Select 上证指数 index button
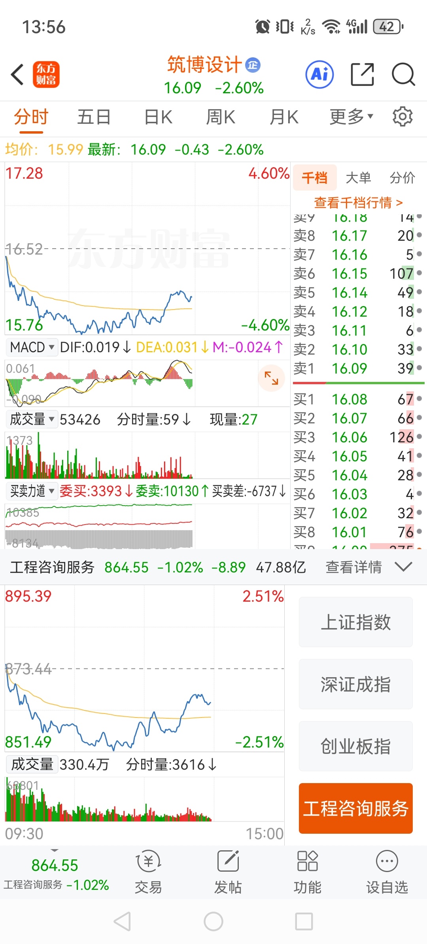Image resolution: width=427 pixels, height=944 pixels. coord(356,622)
